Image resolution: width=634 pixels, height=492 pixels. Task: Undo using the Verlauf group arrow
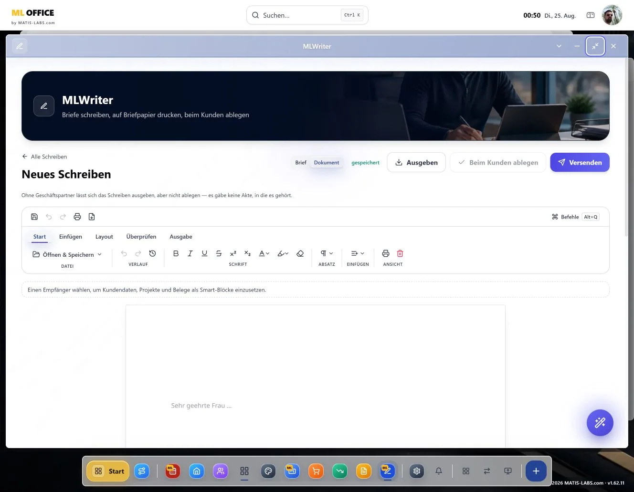[124, 253]
